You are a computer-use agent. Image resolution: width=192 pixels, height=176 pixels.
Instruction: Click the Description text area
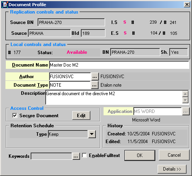tap(114, 97)
